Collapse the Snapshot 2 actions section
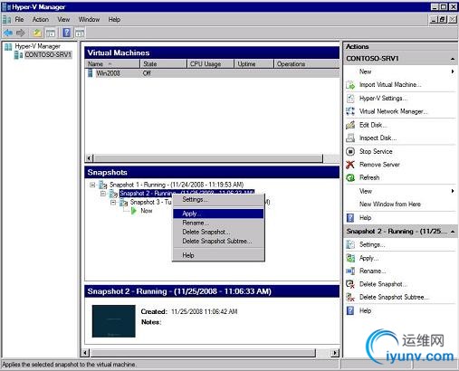This screenshot has height=371, width=459. (x=453, y=232)
